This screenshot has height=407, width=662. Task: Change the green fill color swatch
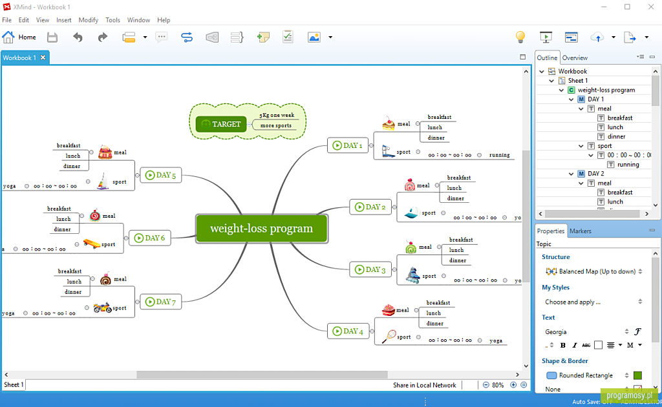tap(637, 375)
